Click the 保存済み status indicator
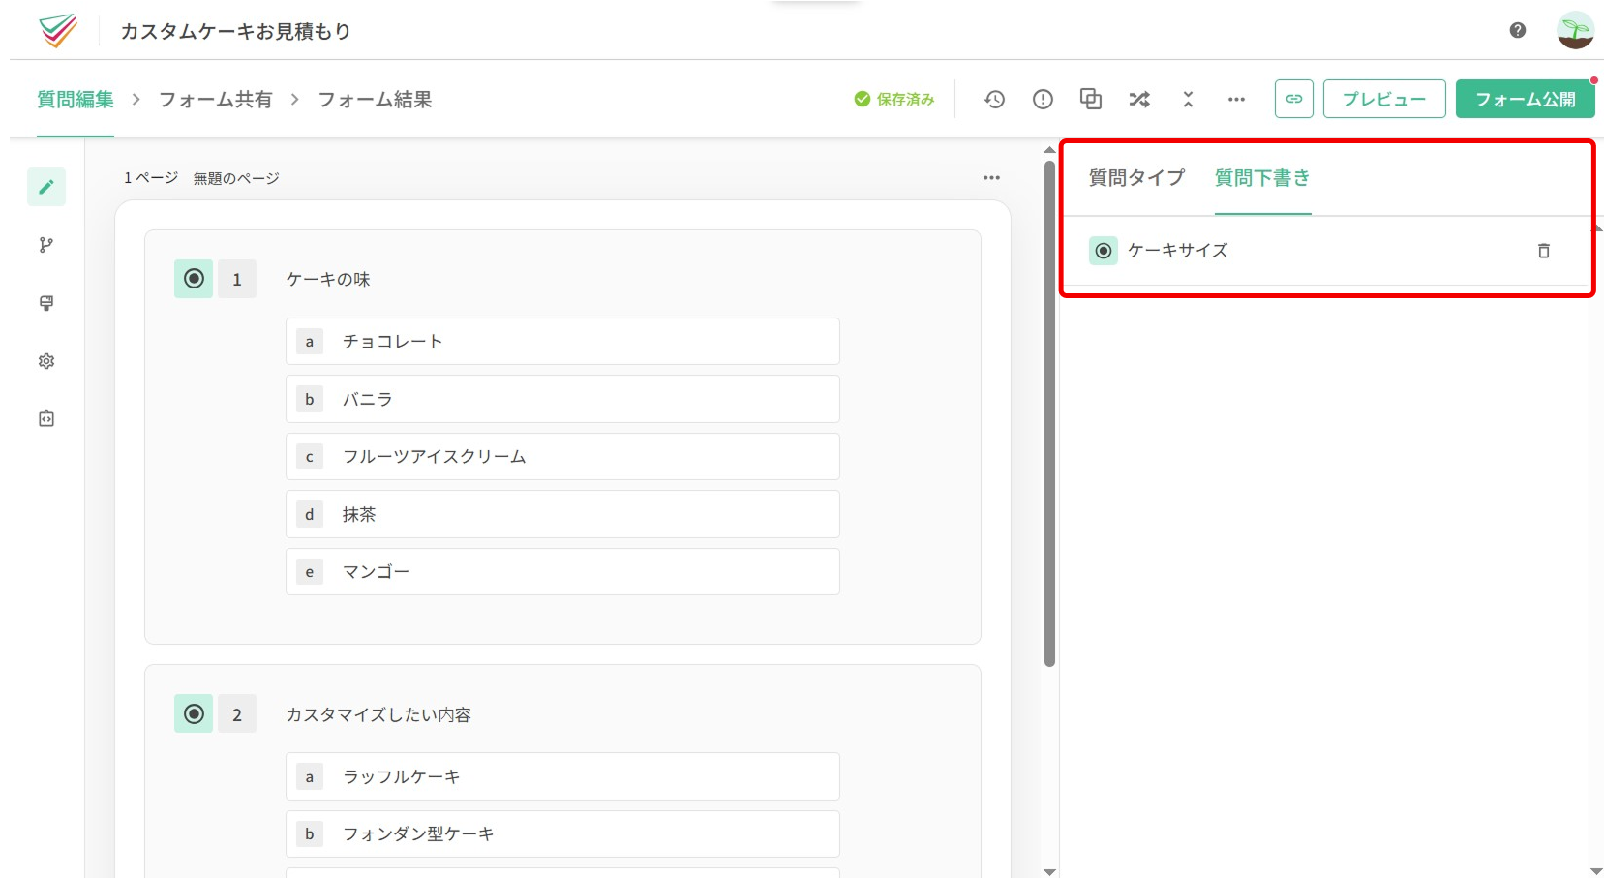 (894, 99)
